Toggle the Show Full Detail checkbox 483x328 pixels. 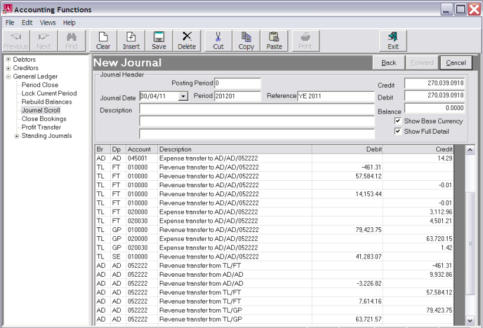point(398,131)
